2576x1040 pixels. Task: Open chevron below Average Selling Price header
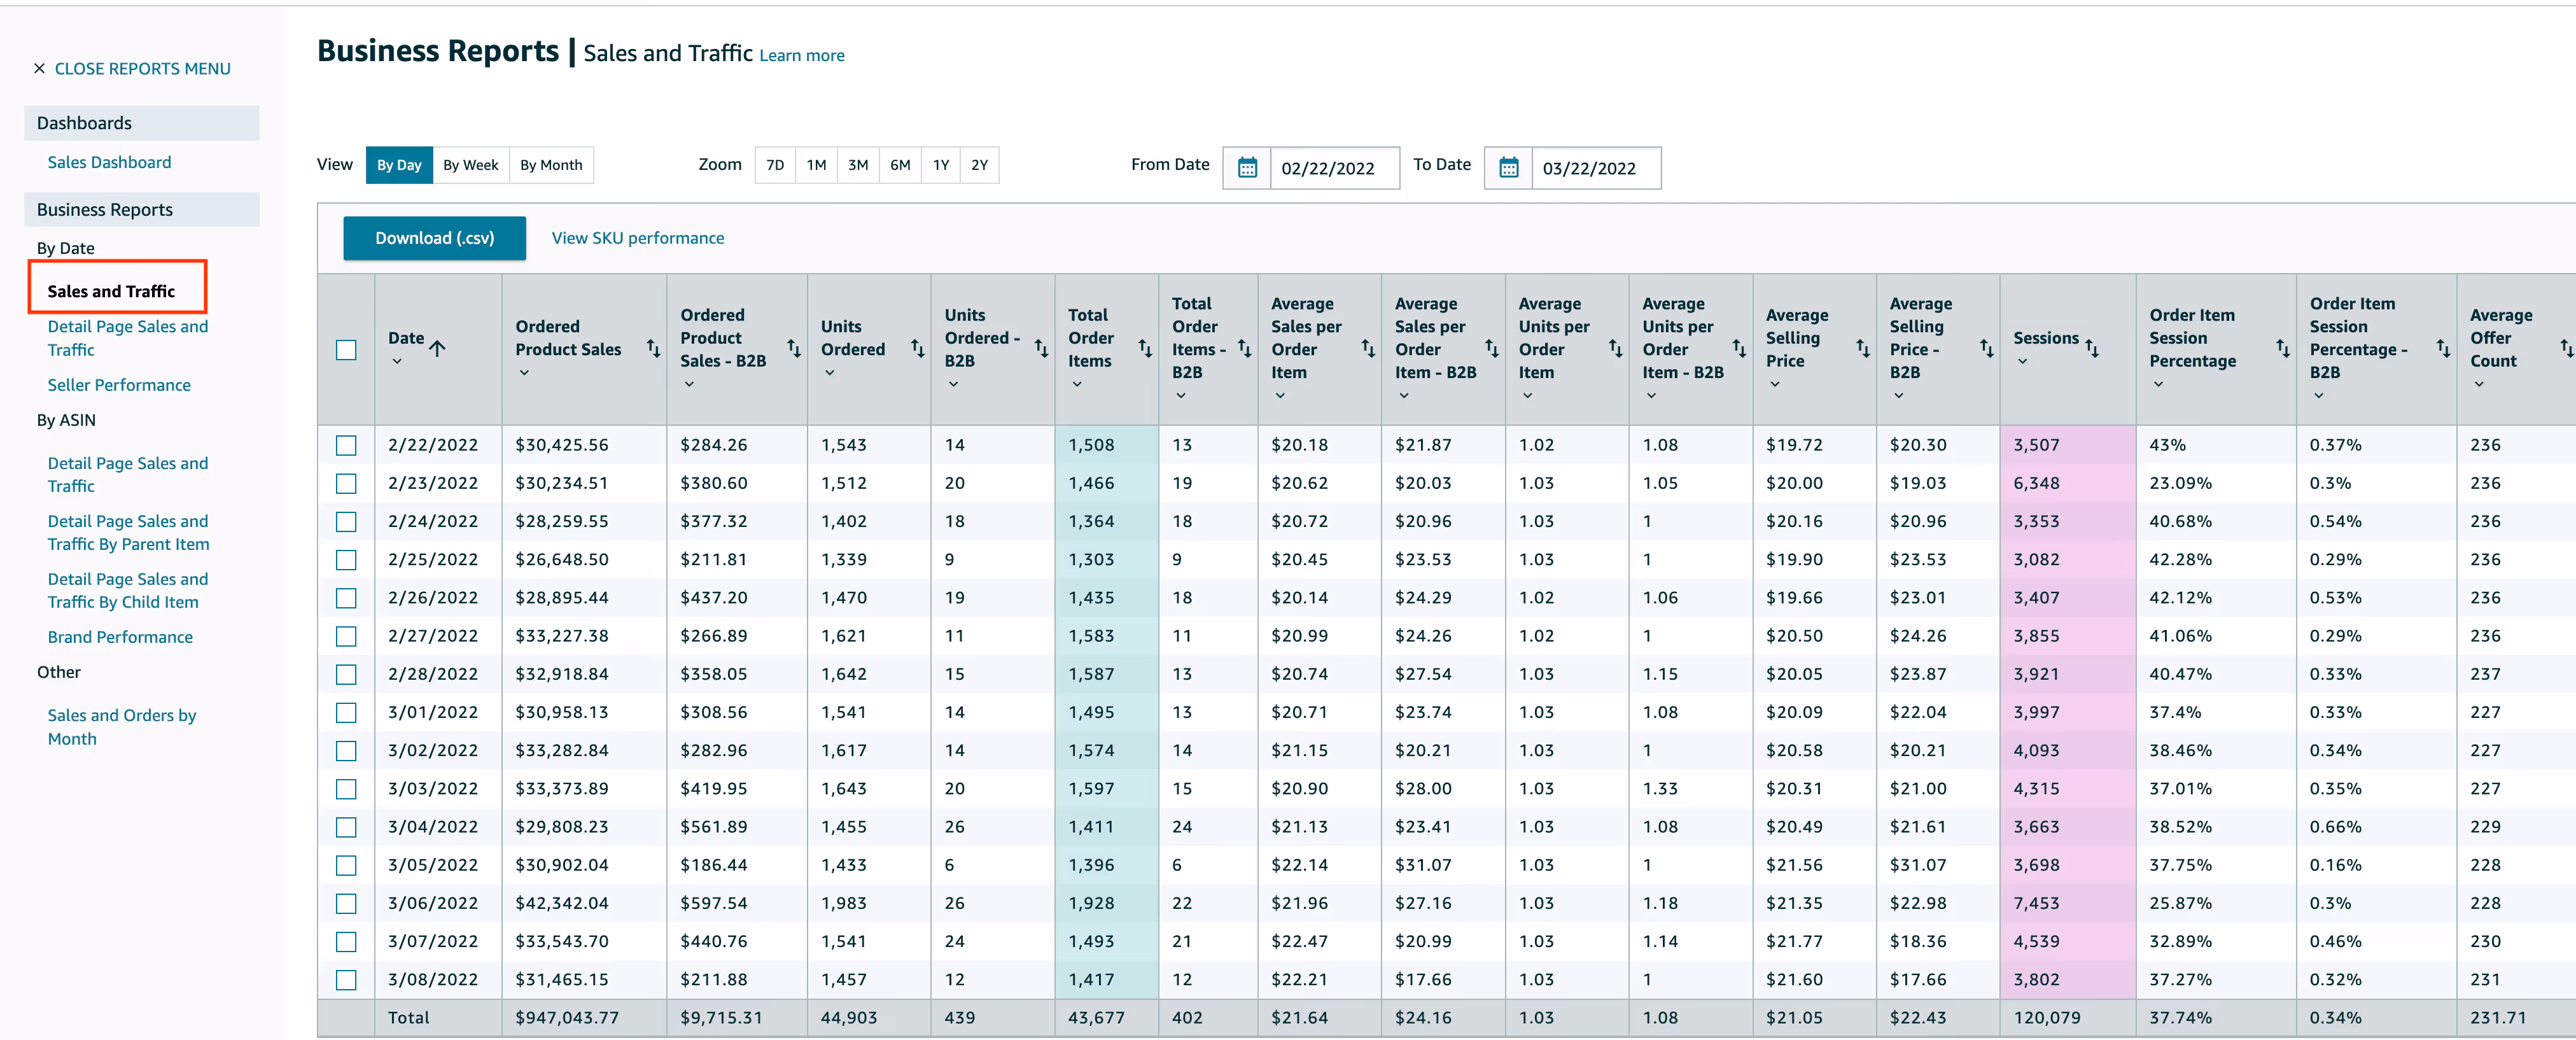point(1774,385)
